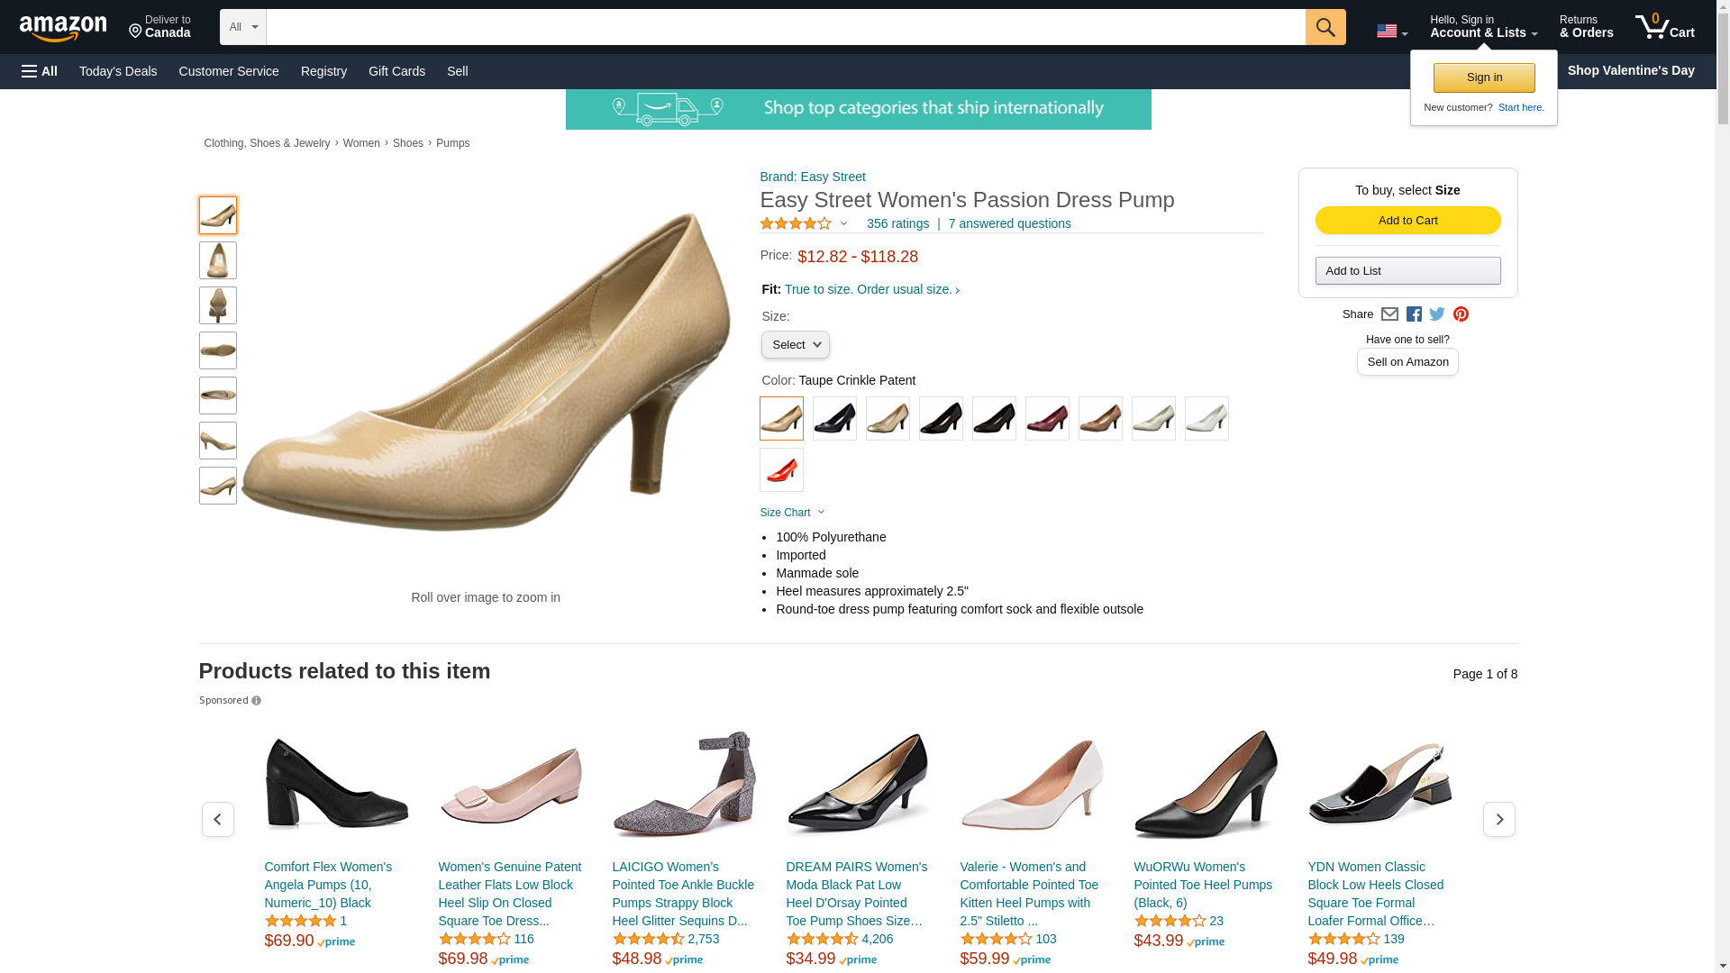Click the search magnifier button

1325,27
